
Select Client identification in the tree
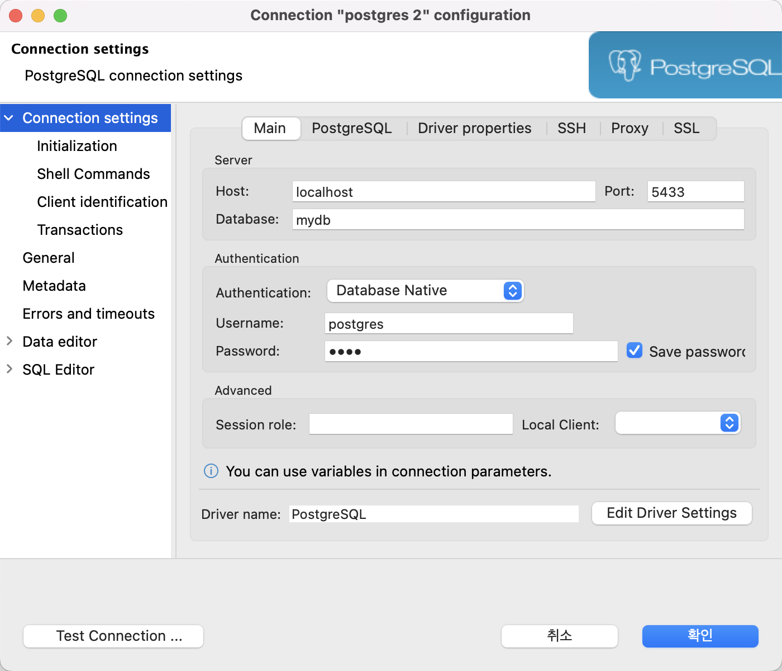(x=102, y=202)
